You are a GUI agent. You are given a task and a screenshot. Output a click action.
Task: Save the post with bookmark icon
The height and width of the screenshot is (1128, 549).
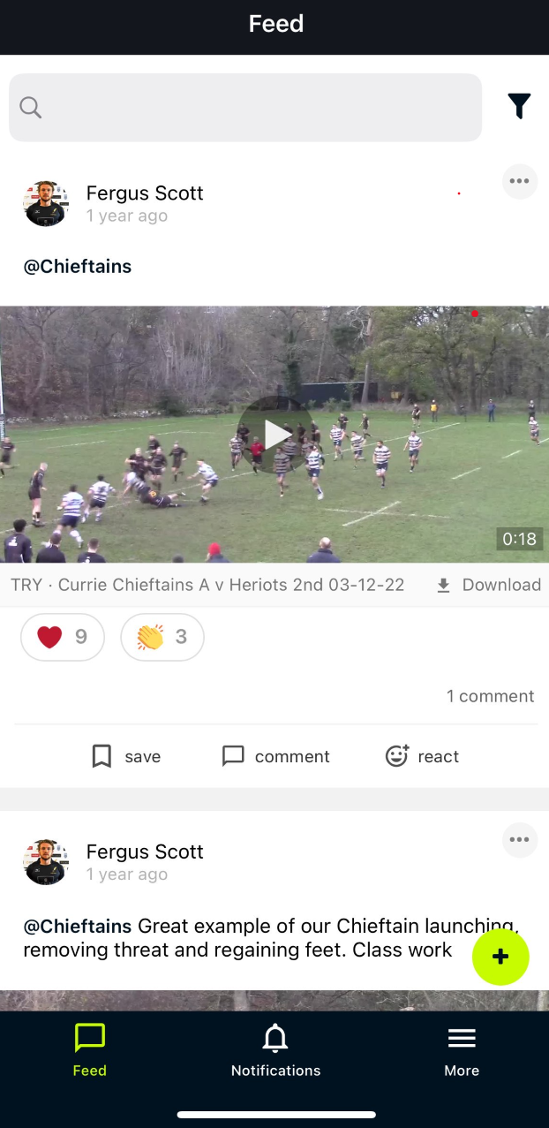pos(126,757)
